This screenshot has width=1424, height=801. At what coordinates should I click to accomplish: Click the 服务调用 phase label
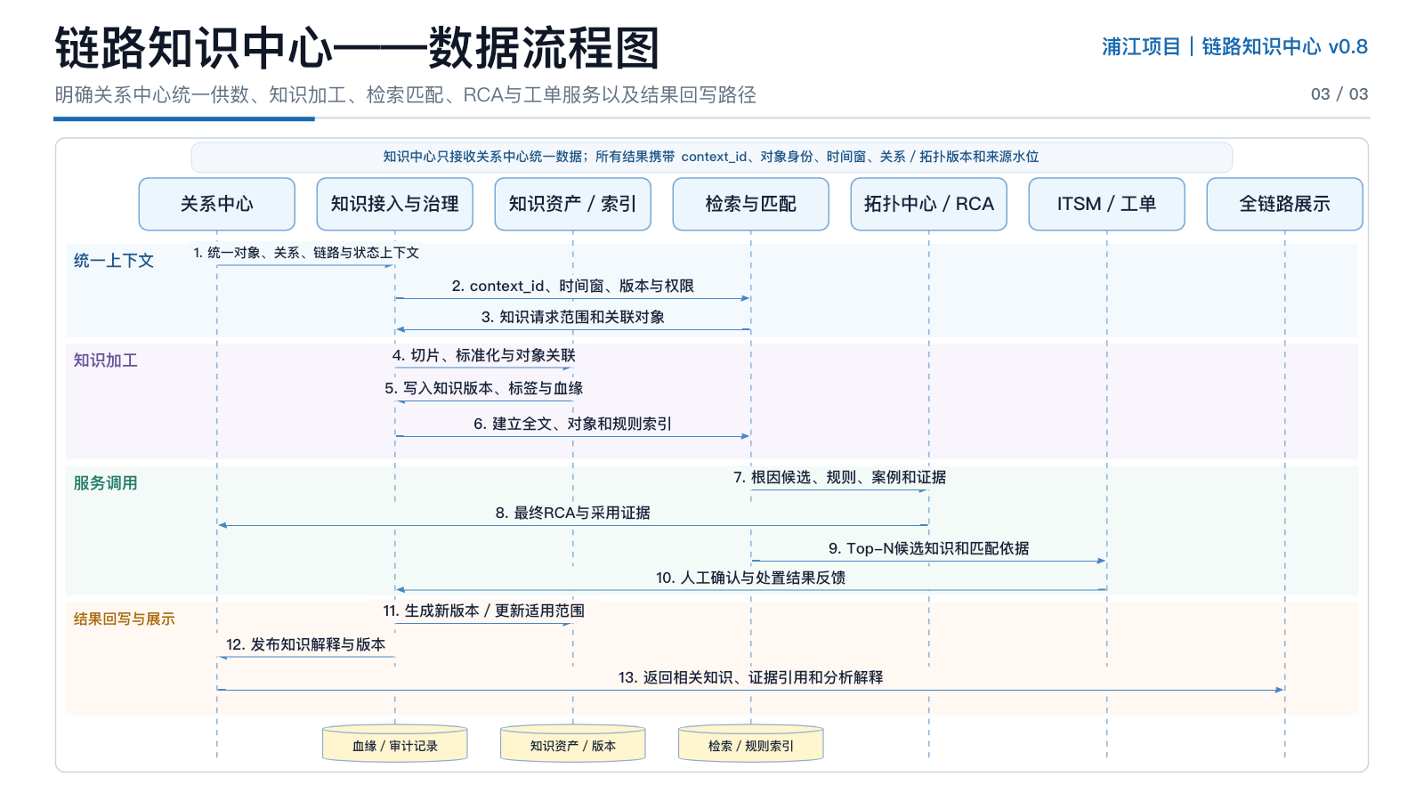pos(105,483)
